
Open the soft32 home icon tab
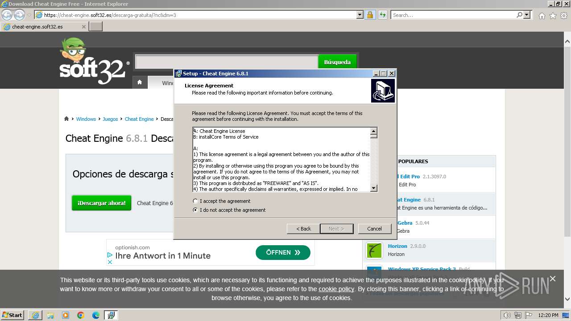(140, 82)
